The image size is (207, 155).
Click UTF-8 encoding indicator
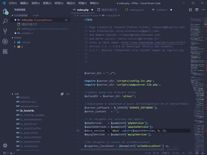click(176, 153)
